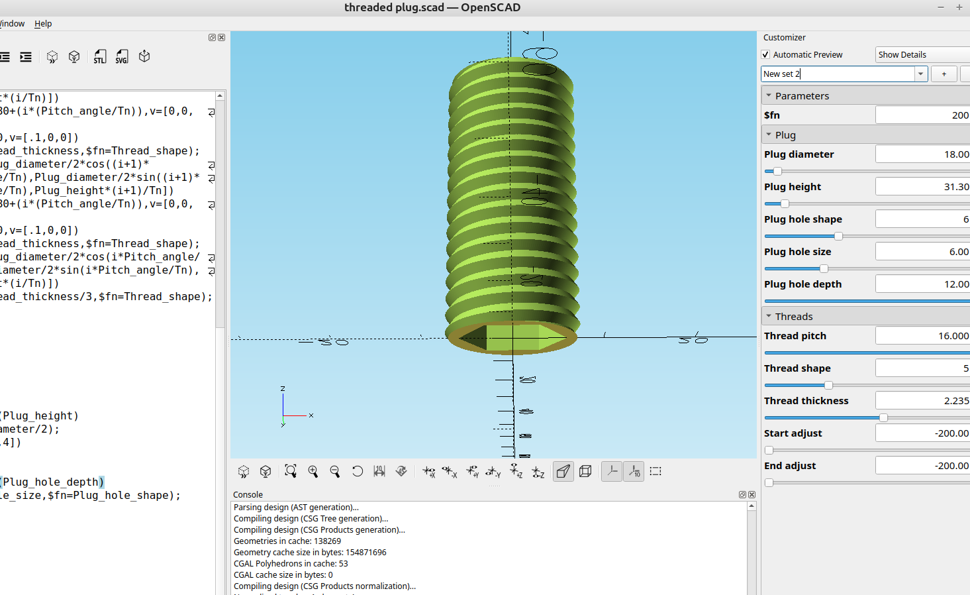This screenshot has height=595, width=970.
Task: Click the Render icon in the editor toolbar
Action: click(74, 57)
